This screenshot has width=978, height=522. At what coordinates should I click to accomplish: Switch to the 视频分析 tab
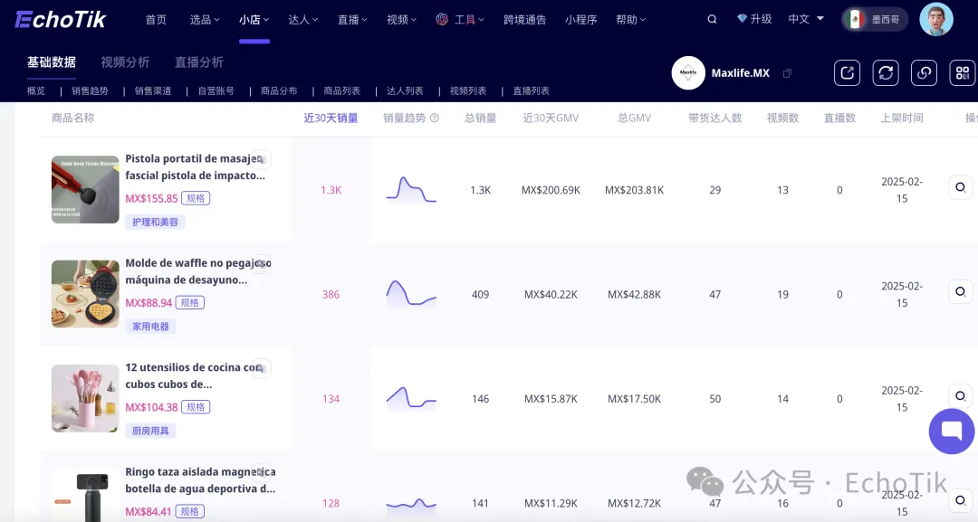[125, 62]
